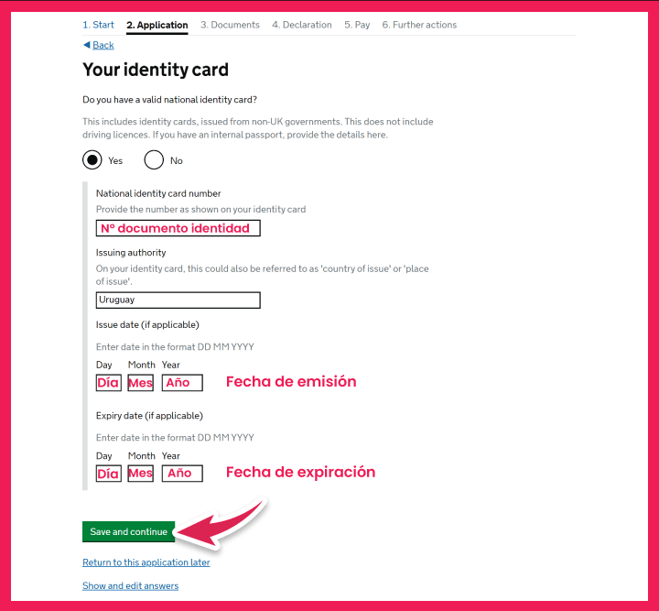This screenshot has width=659, height=611.
Task: Click the Expiry date Year field
Action: (182, 474)
